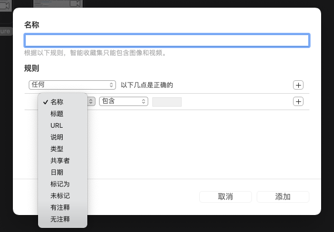The height and width of the screenshot is (232, 334).
Task: Add rule group via plus beside 以下几点是正确的
Action: point(298,85)
